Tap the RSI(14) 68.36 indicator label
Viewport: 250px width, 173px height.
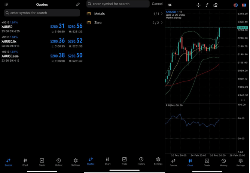(174, 105)
